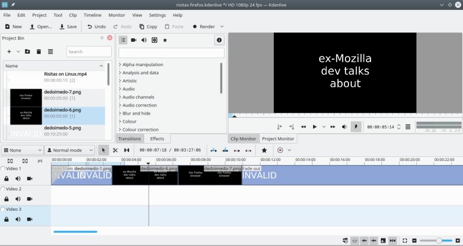Screen dimensions: 463x246
Task: Click the set zone in icon
Action: (x=280, y=127)
